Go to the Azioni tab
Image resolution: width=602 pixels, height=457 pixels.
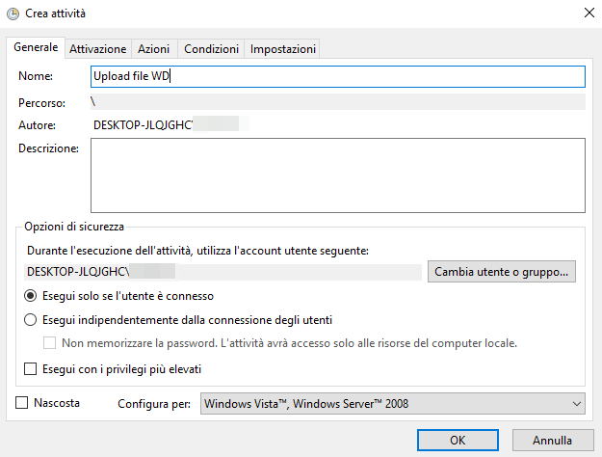pyautogui.click(x=154, y=49)
